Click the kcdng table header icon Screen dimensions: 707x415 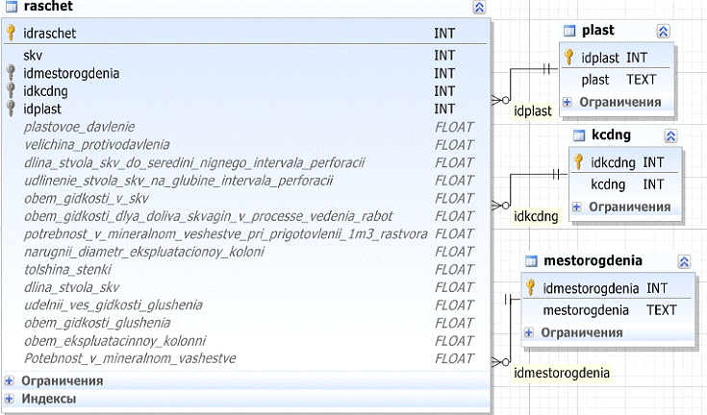coord(579,135)
